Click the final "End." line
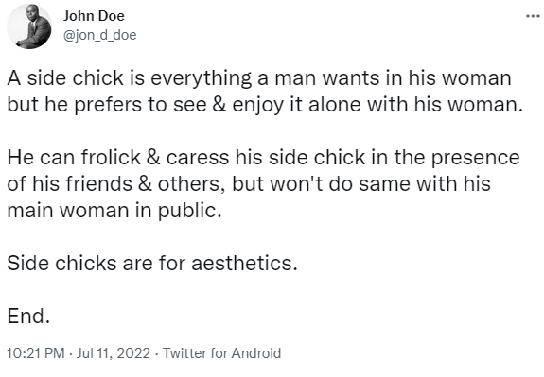 28,316
